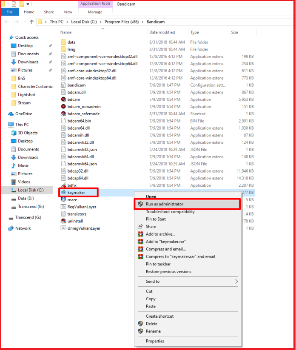Sort by the Date modified column header
The width and height of the screenshot is (296, 350).
point(162,32)
